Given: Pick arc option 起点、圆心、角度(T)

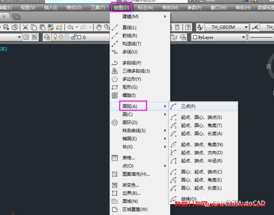Looking at the screenshot, I should (203, 126).
